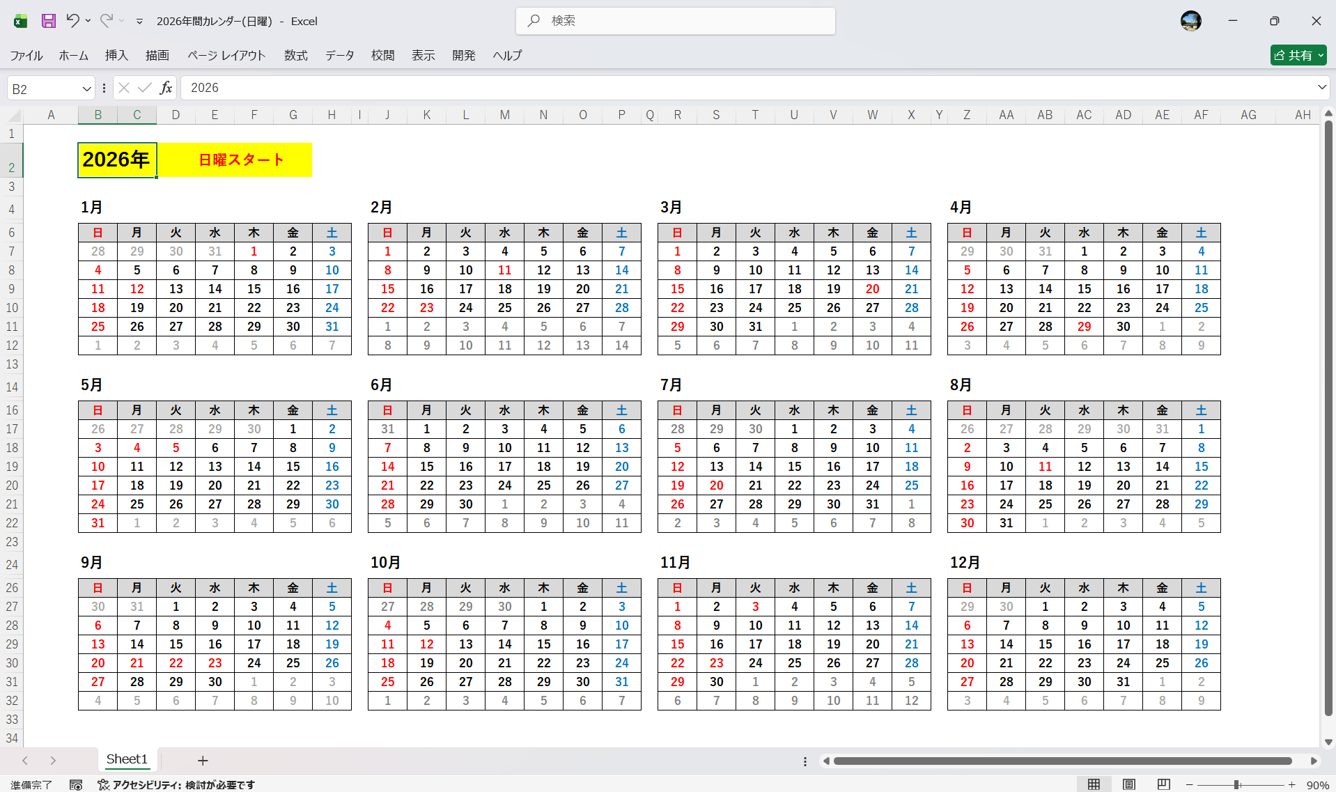
Task: Click the zoom out minus icon
Action: tap(1190, 785)
